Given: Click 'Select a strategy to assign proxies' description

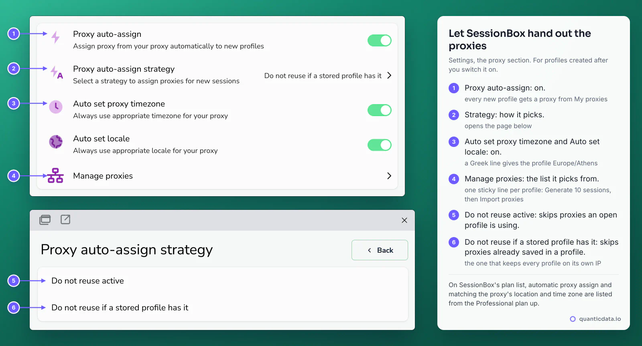Looking at the screenshot, I should click(x=156, y=81).
